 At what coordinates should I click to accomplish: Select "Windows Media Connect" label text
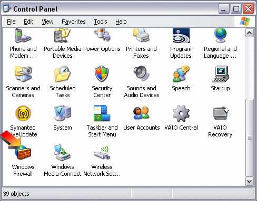[x=63, y=170]
